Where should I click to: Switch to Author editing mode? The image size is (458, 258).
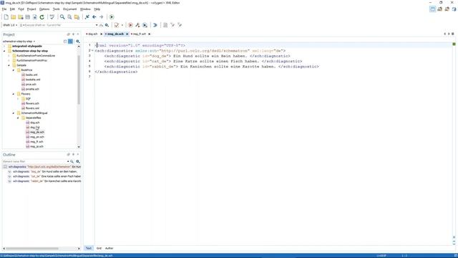click(x=109, y=248)
